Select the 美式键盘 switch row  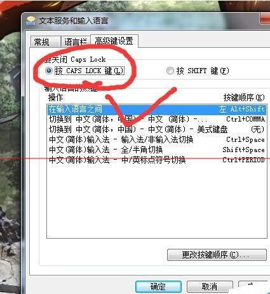coord(156,129)
